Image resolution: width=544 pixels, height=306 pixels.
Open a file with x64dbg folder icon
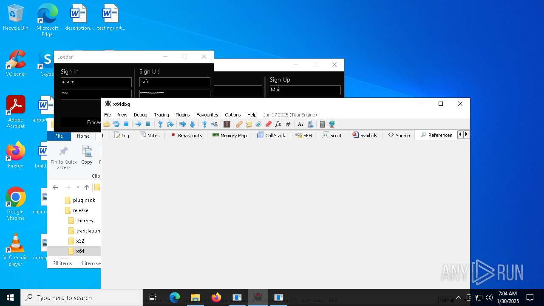[107, 124]
